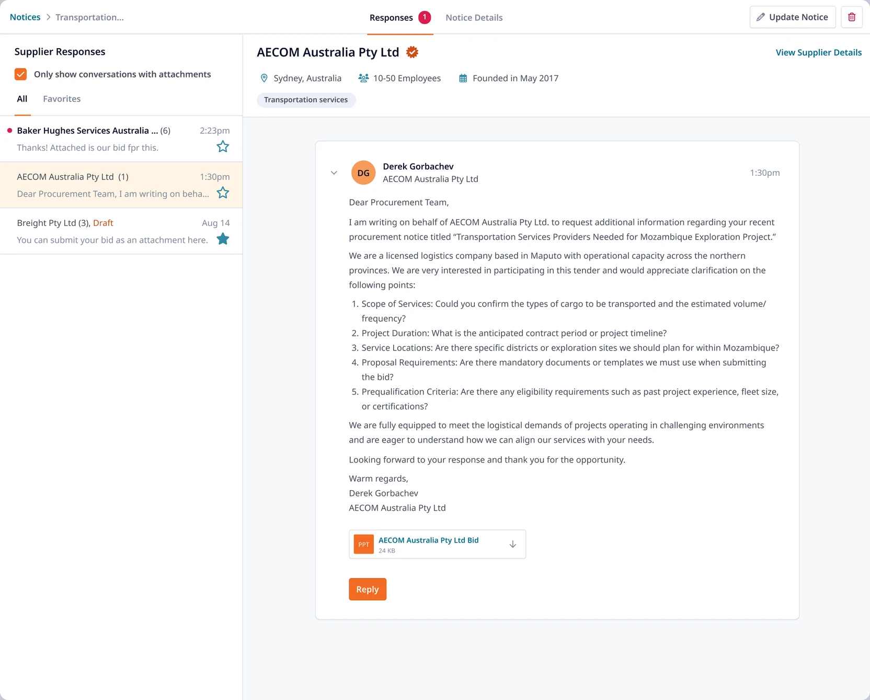Uncheck Only show conversations with attachments
Image resolution: width=870 pixels, height=700 pixels.
pos(20,74)
